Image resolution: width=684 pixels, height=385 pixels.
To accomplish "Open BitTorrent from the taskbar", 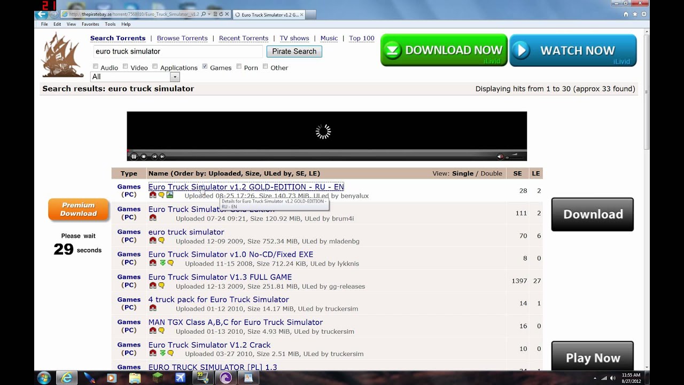I will (x=226, y=378).
